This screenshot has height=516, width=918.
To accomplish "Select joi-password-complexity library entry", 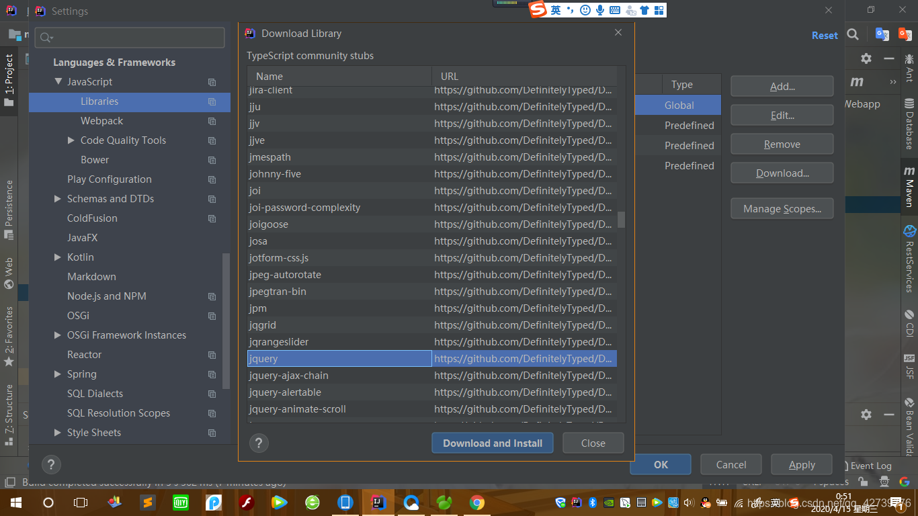I will pos(432,208).
